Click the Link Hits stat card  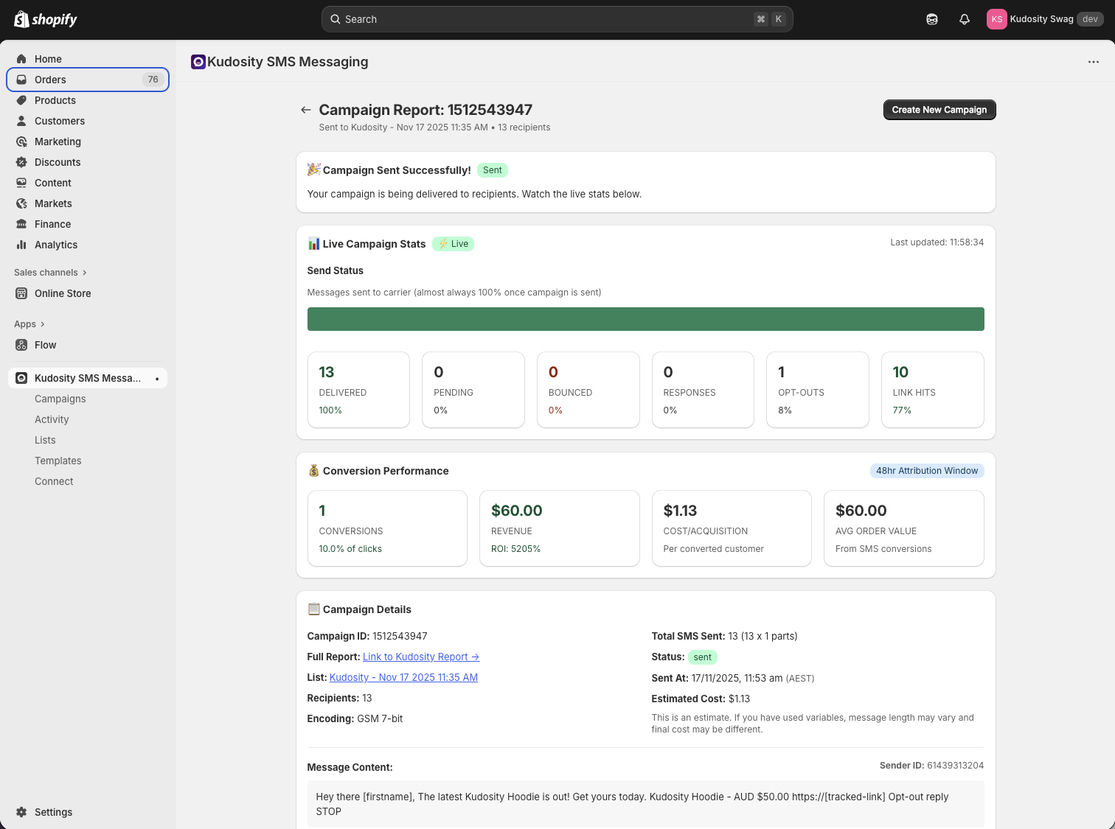(x=933, y=390)
